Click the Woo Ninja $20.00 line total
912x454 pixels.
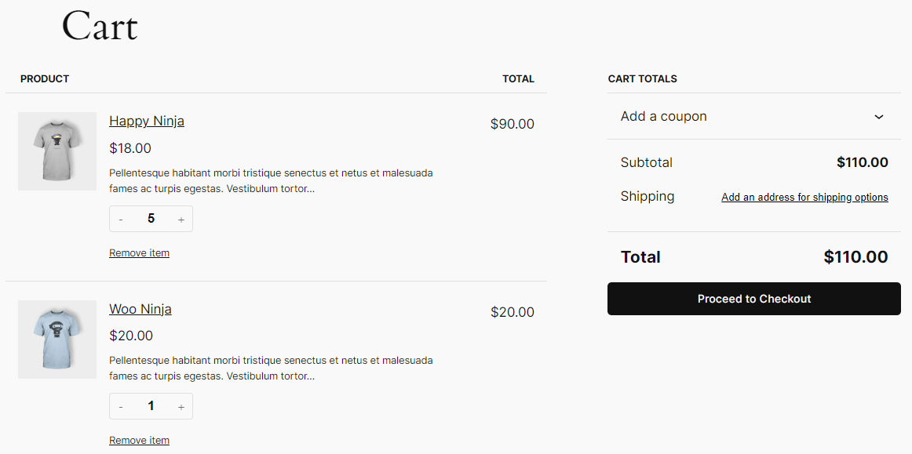tap(512, 312)
